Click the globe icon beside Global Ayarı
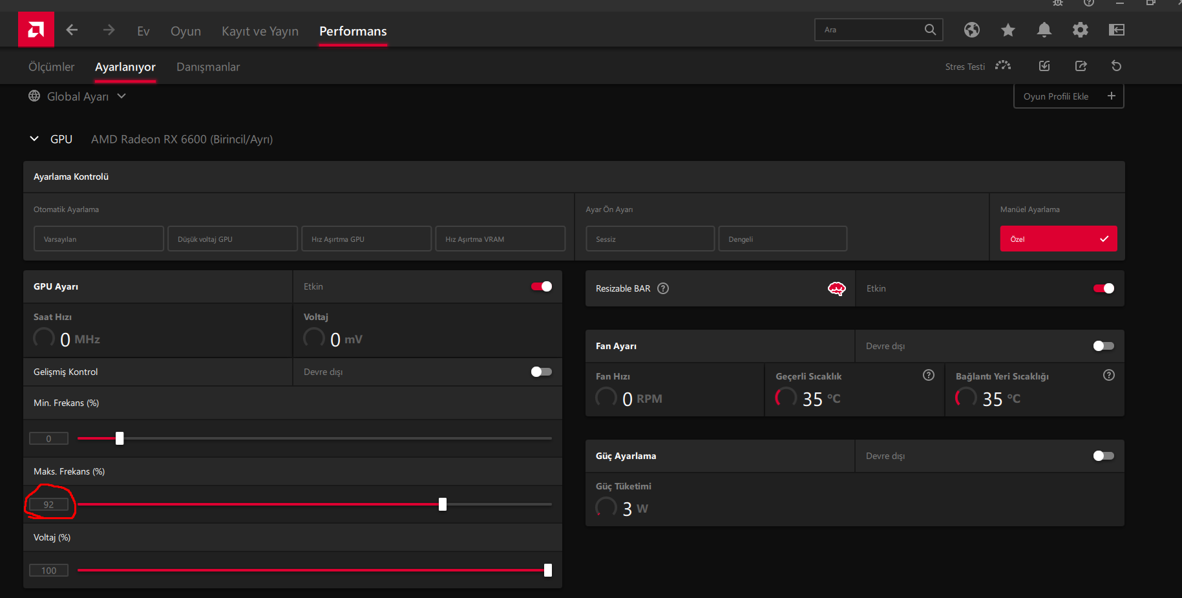The width and height of the screenshot is (1182, 598). pyautogui.click(x=34, y=96)
